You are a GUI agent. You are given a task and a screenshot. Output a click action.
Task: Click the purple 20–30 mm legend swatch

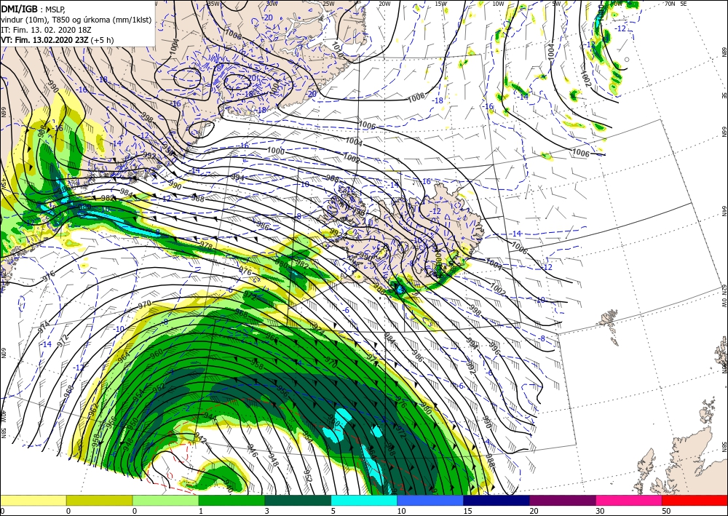(563, 500)
